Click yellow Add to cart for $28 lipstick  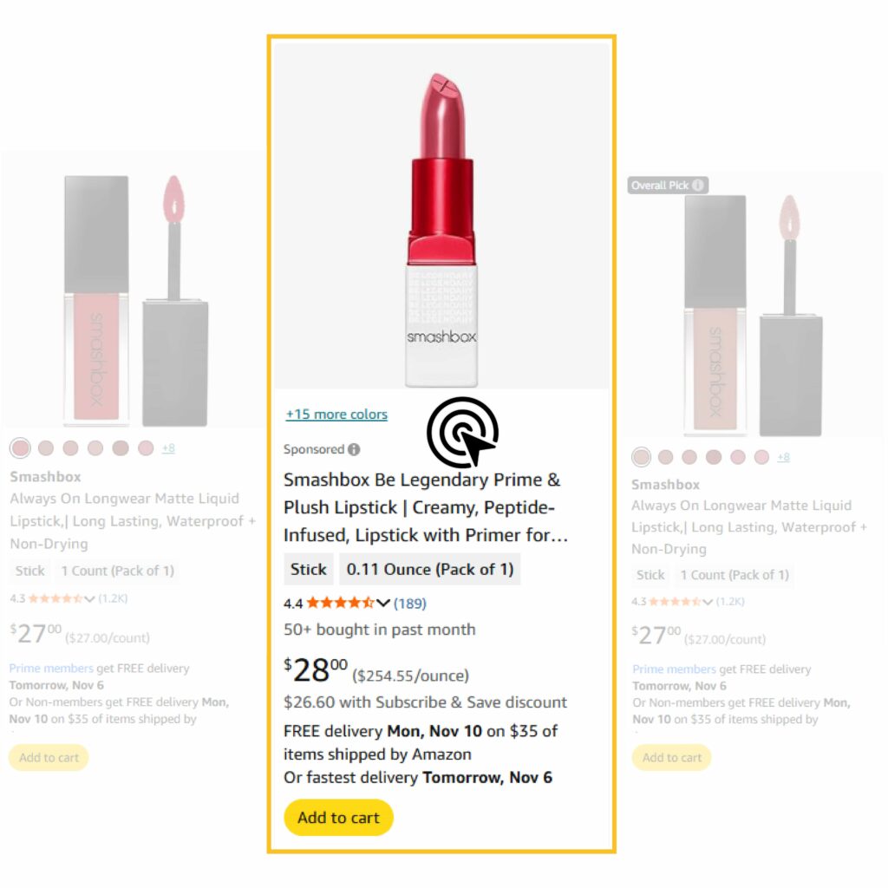click(x=339, y=817)
